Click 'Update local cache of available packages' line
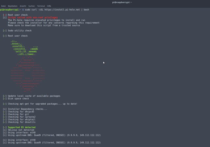 (34, 96)
